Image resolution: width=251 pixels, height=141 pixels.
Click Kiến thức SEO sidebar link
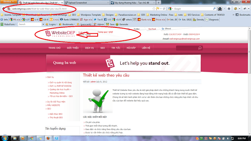tap(56, 114)
